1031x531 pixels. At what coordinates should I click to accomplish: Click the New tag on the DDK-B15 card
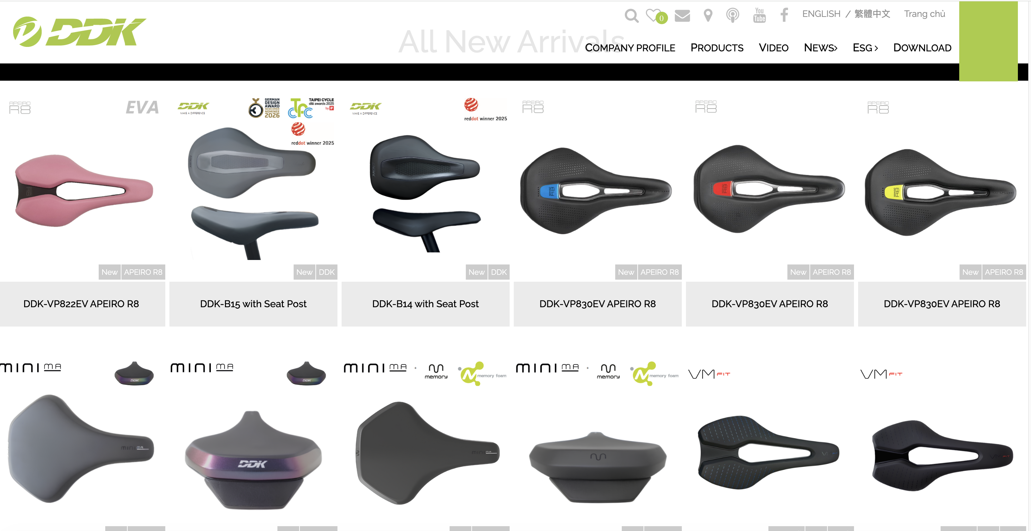305,272
